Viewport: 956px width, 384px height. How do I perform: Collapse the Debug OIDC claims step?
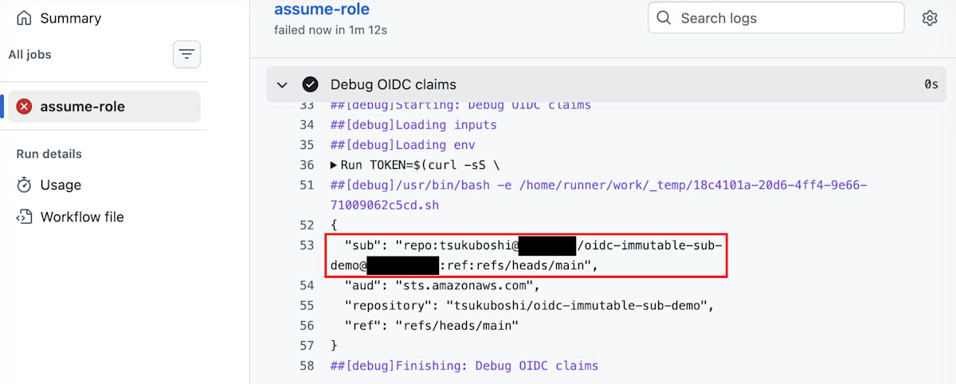281,84
